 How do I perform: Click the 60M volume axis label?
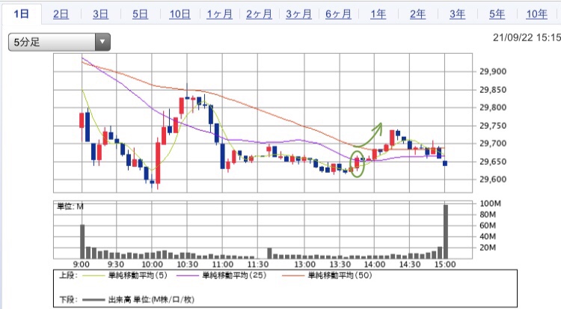[x=488, y=225]
